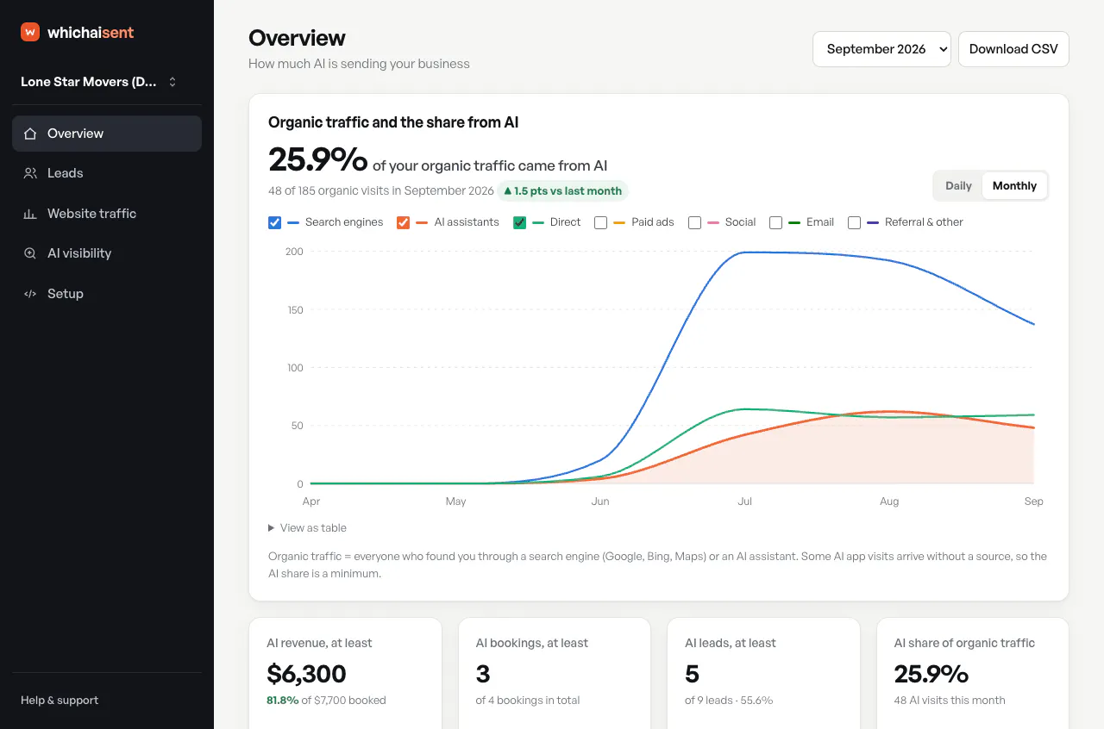Click the 81.8% of $7,700 booked text
The height and width of the screenshot is (729, 1104).
[326, 701]
